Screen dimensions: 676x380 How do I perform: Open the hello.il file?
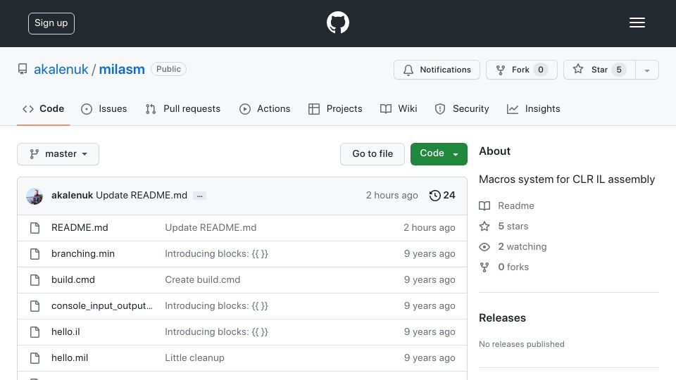point(65,331)
